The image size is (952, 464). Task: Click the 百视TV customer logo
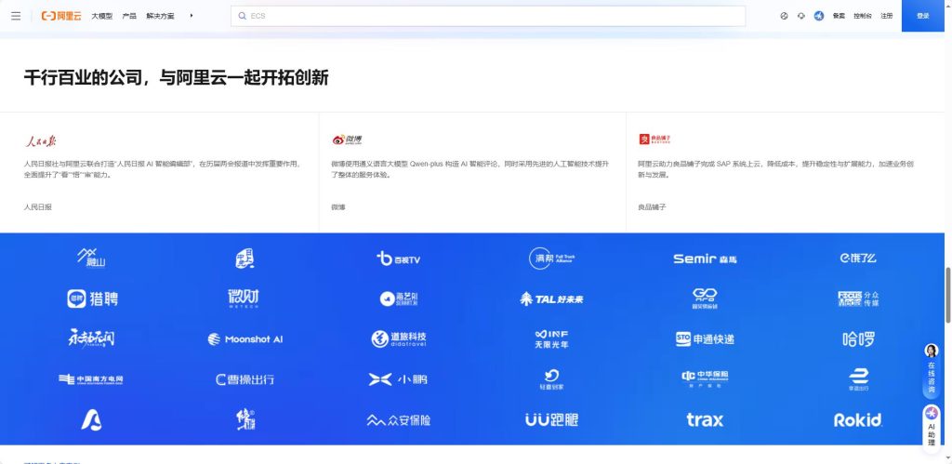[x=398, y=259]
